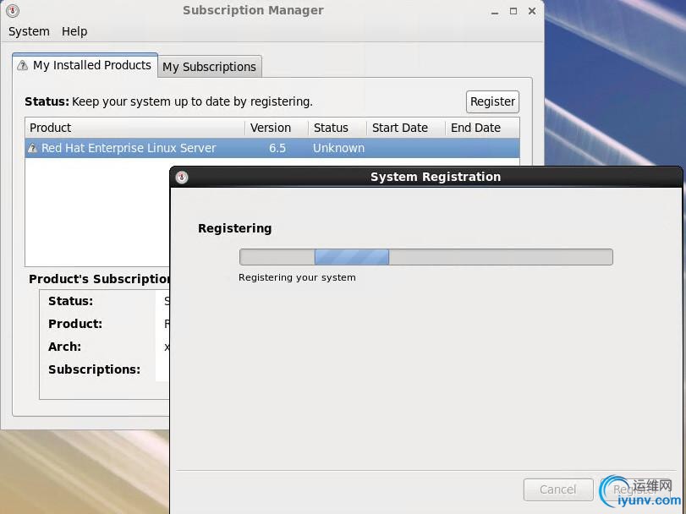
Task: Sort by the Product column header
Action: point(134,128)
